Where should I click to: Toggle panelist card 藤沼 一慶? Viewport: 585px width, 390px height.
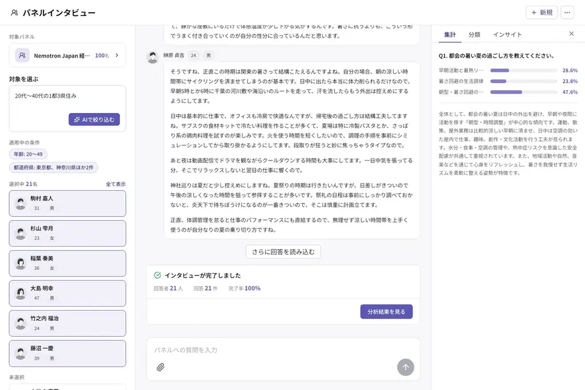[67, 353]
